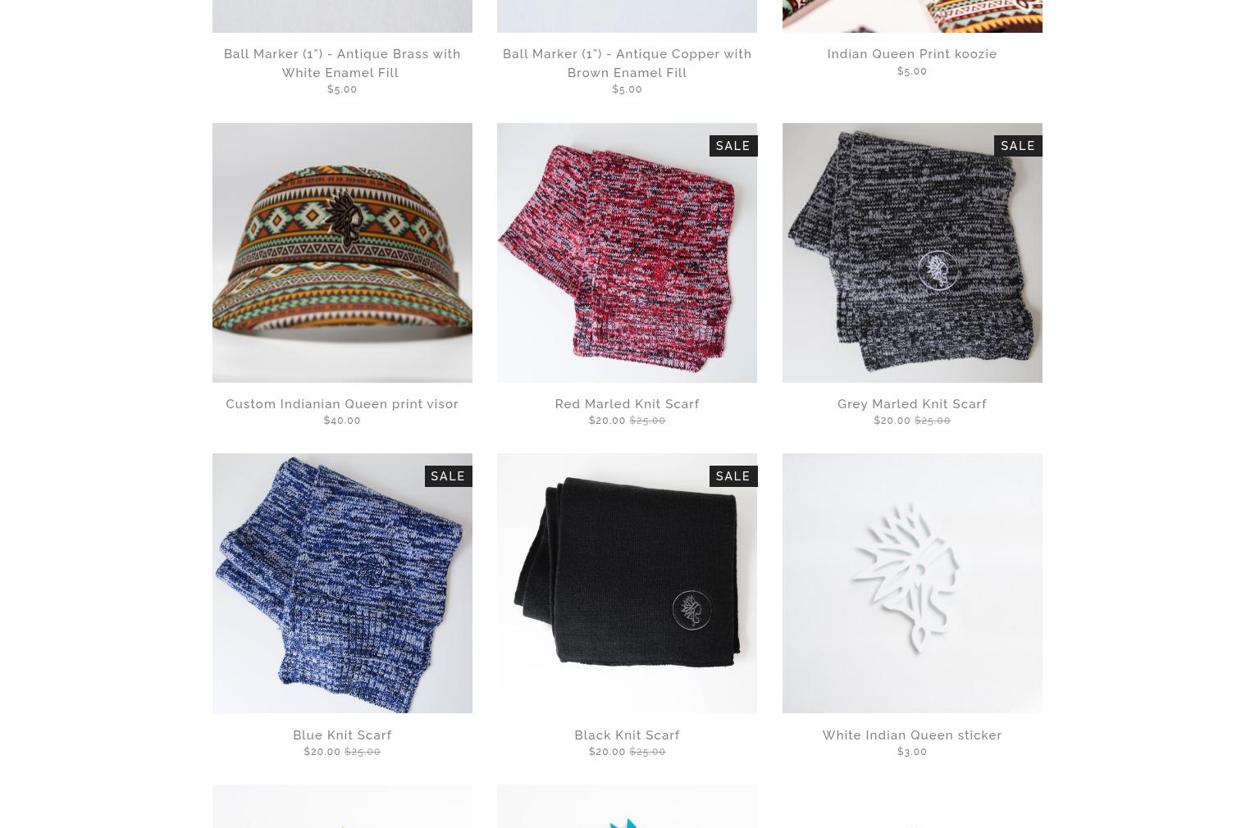Image resolution: width=1255 pixels, height=828 pixels.
Task: Open Ball Marker Antique Copper Brown Enamel link
Action: pos(627,63)
